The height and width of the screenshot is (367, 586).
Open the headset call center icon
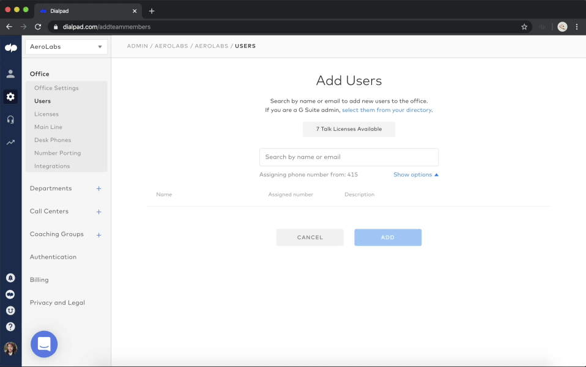pos(10,120)
